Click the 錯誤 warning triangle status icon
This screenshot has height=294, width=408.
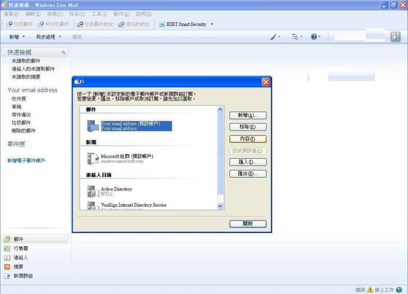(370, 290)
